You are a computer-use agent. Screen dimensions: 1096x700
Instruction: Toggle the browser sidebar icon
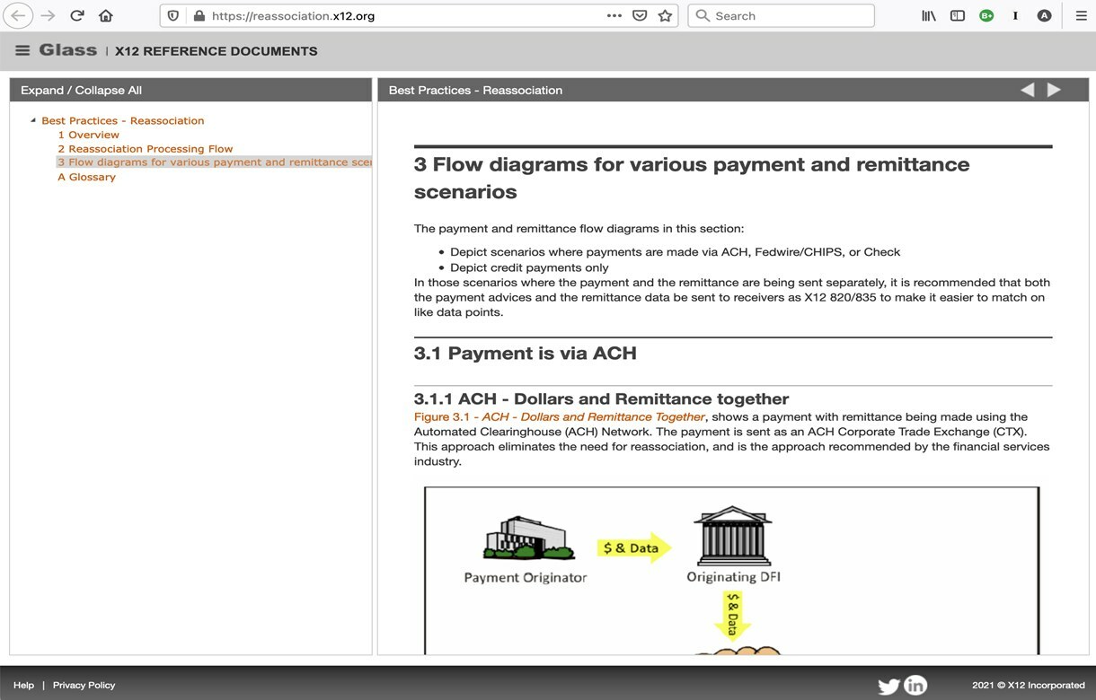coord(958,15)
